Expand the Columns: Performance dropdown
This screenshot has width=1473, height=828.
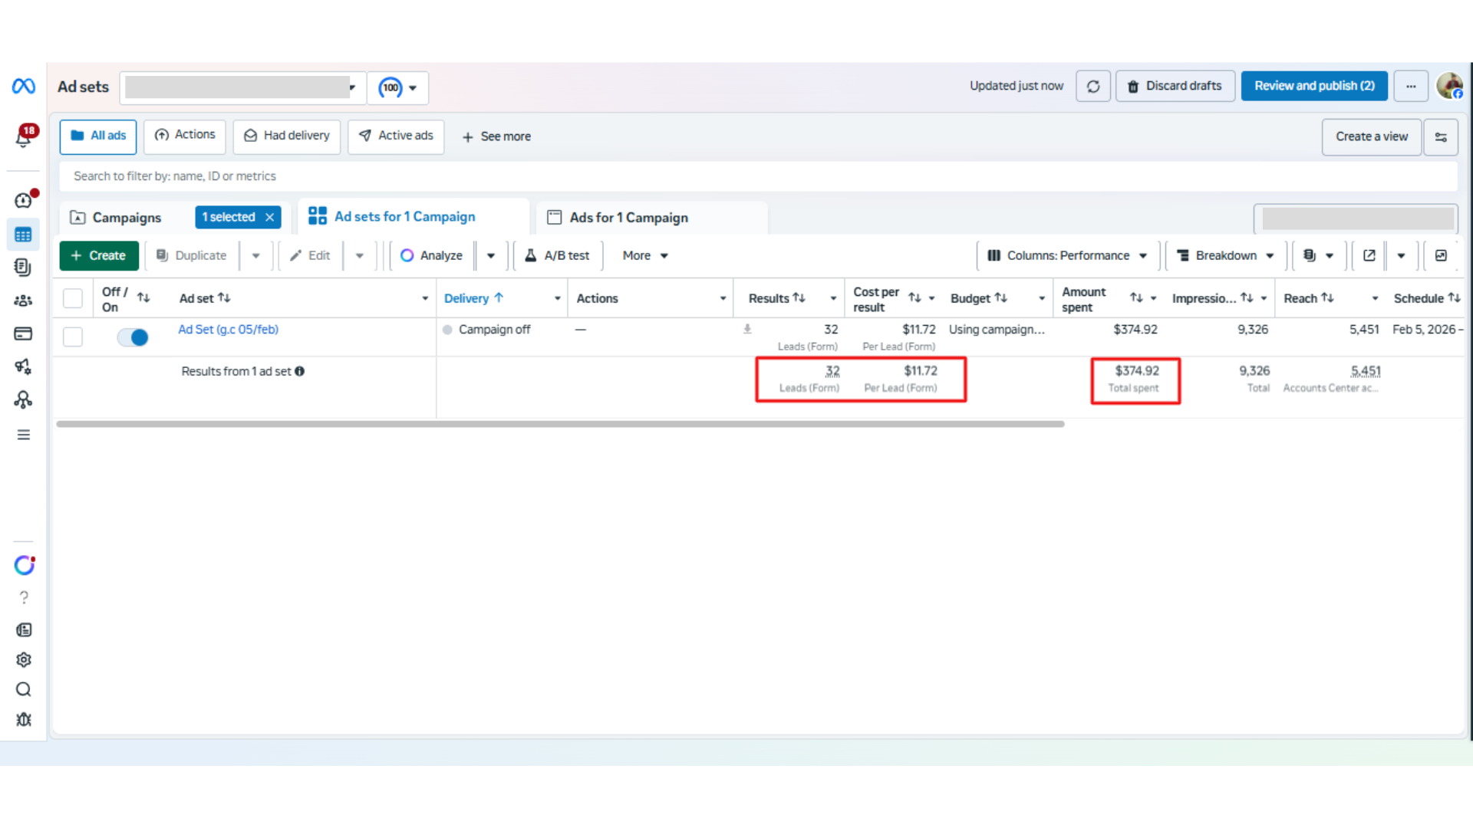pyautogui.click(x=1067, y=255)
